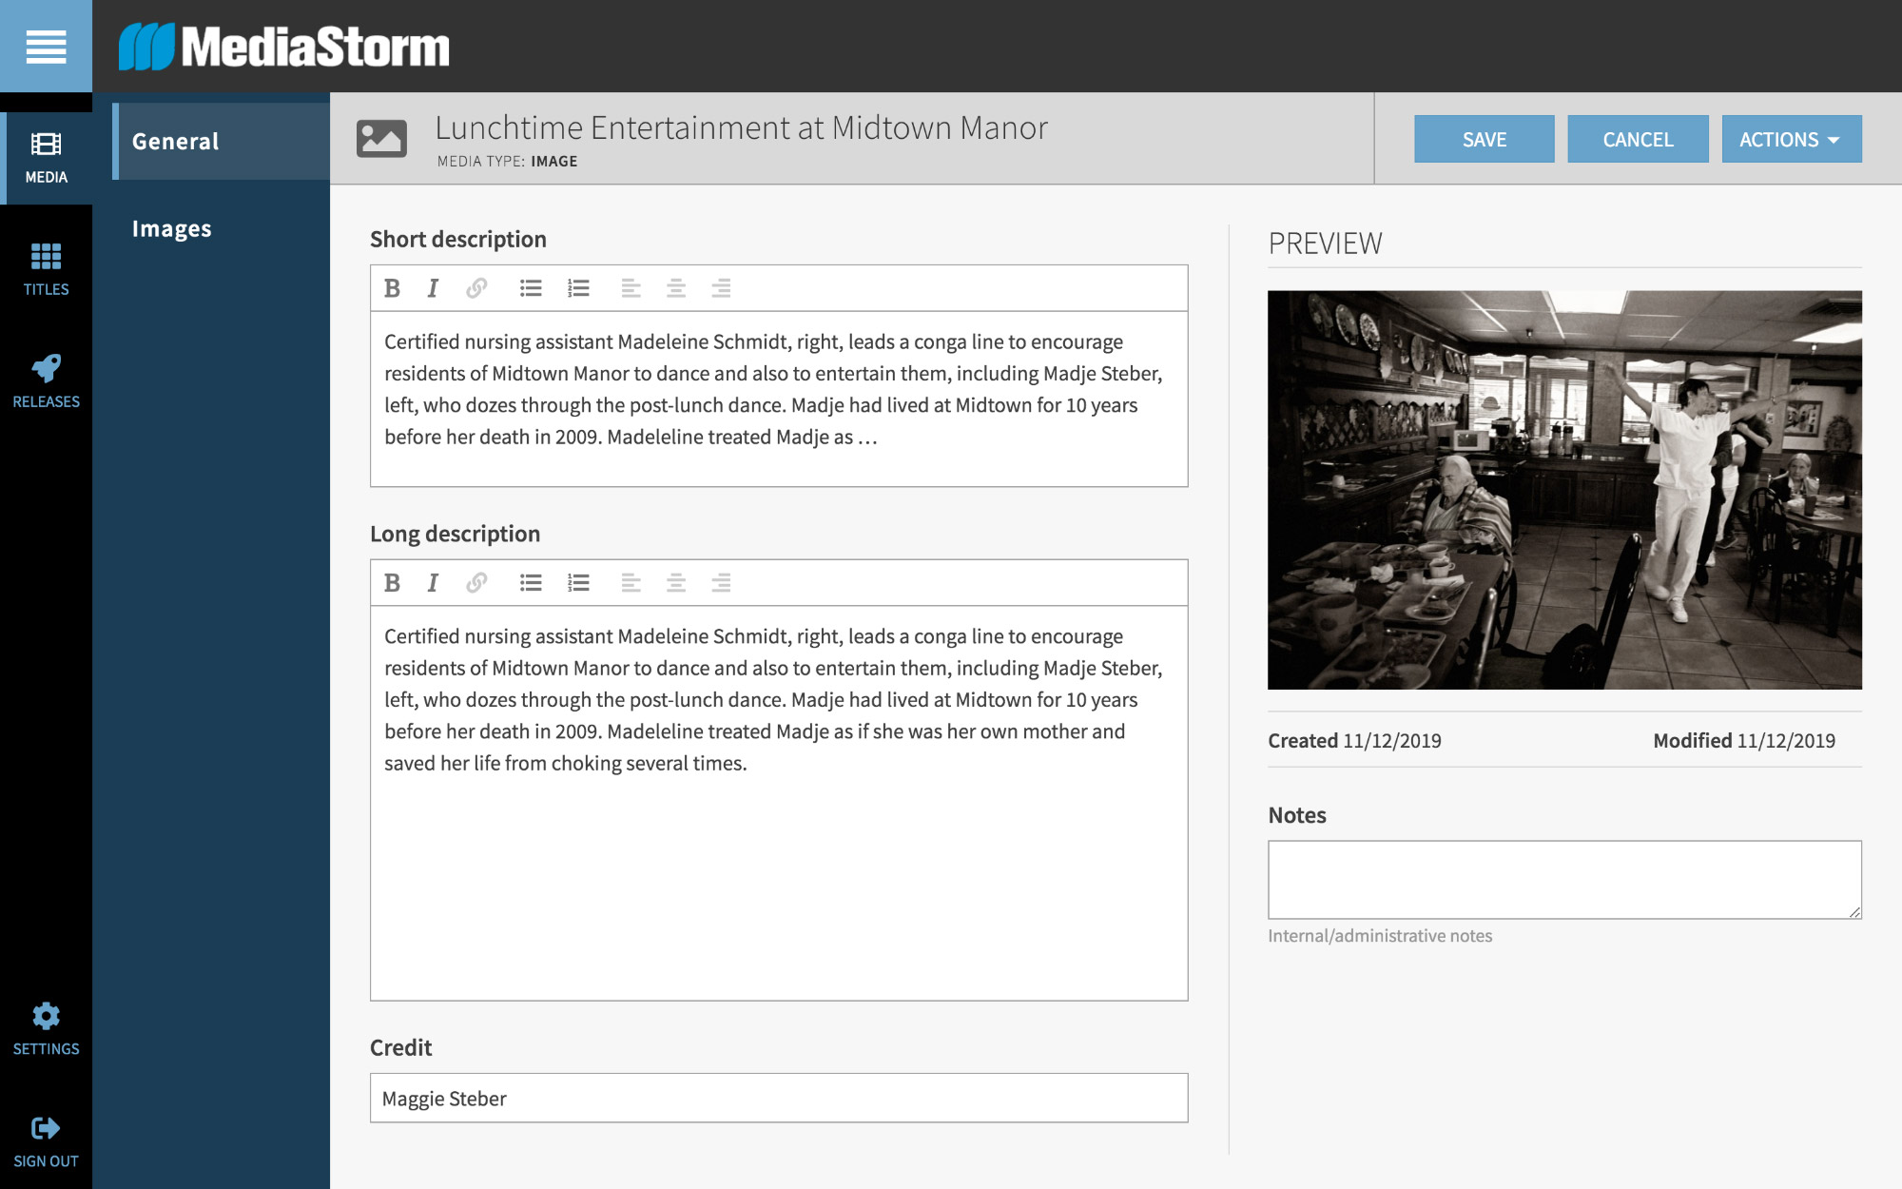Open the hamburger menu icon
The width and height of the screenshot is (1902, 1189).
click(46, 46)
